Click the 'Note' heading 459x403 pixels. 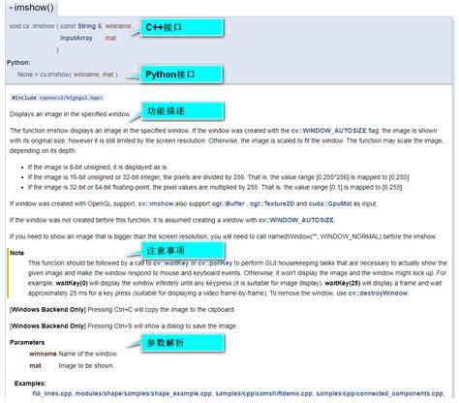(16, 253)
